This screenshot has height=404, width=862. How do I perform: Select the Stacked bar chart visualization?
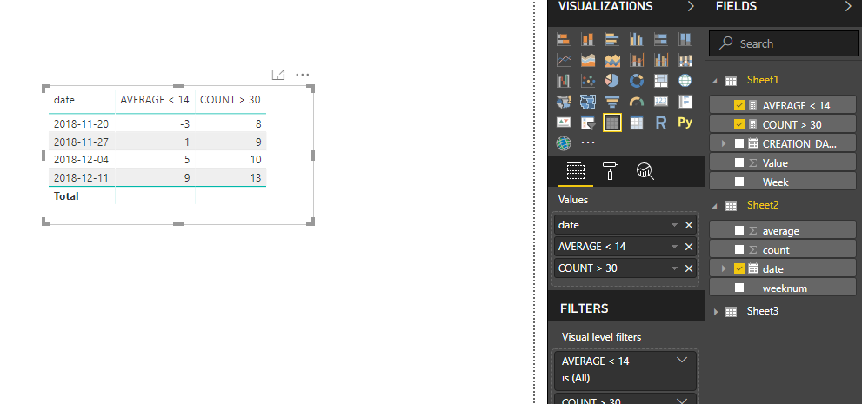564,39
